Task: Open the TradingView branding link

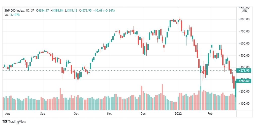Action: point(14,122)
